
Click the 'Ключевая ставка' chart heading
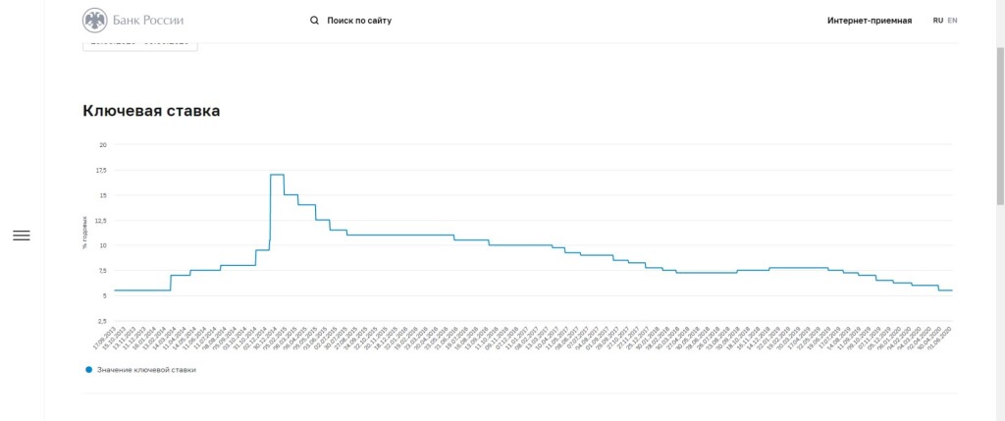151,111
